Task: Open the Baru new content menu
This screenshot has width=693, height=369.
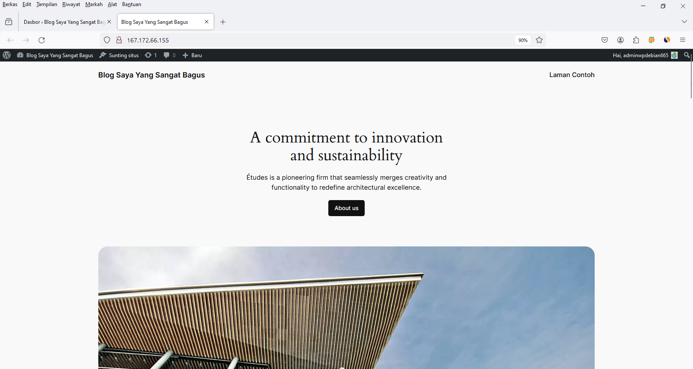Action: (x=192, y=55)
